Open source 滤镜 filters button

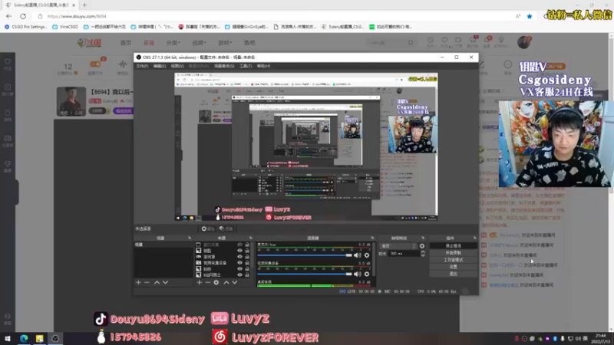pos(226,228)
